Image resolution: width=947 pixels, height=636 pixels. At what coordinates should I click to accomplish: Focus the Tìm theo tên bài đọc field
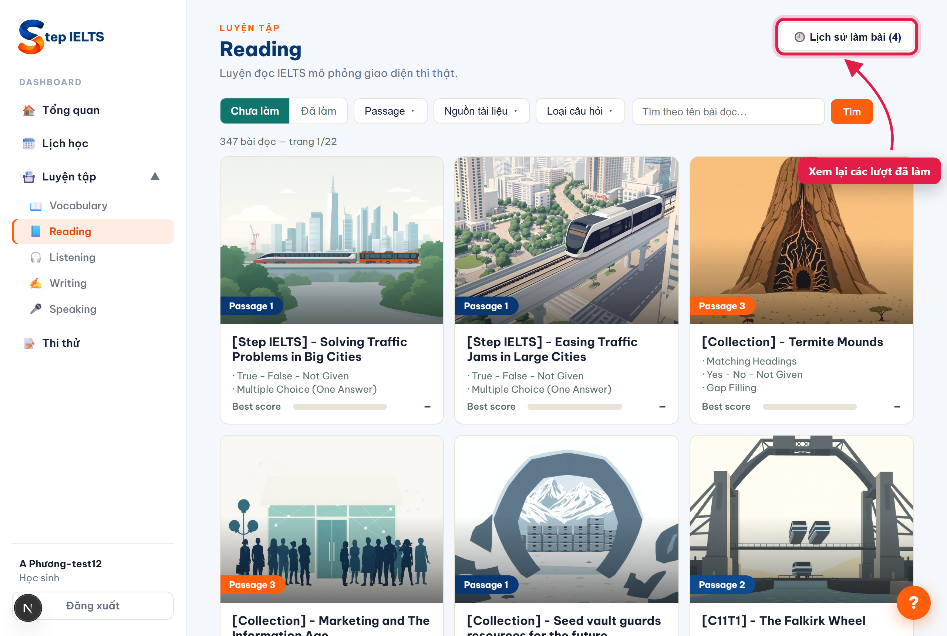click(728, 112)
